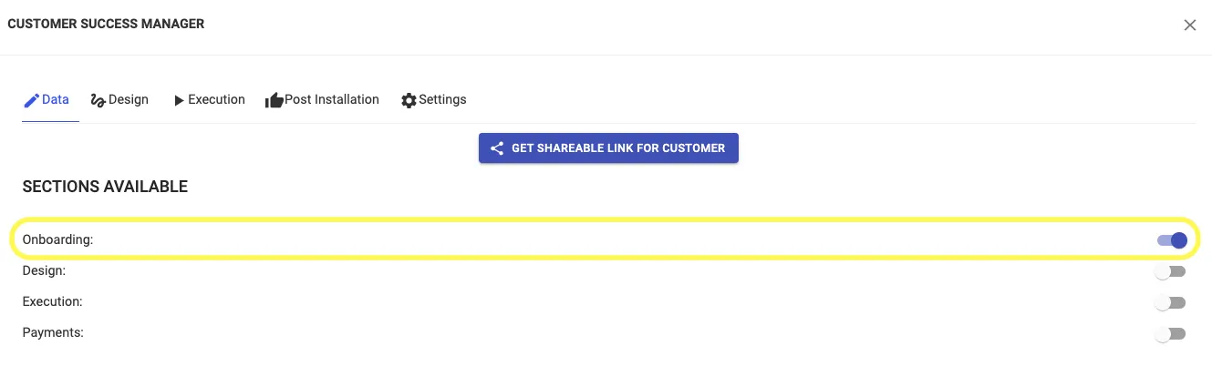Open the Execution tab

click(x=216, y=100)
